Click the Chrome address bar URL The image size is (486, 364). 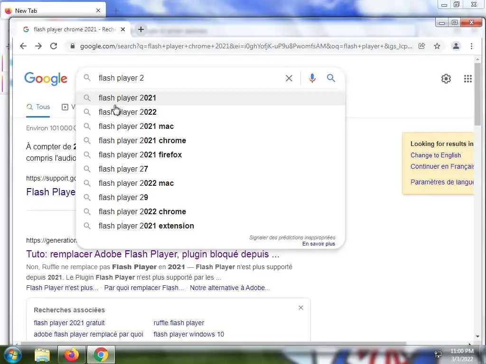[246, 46]
